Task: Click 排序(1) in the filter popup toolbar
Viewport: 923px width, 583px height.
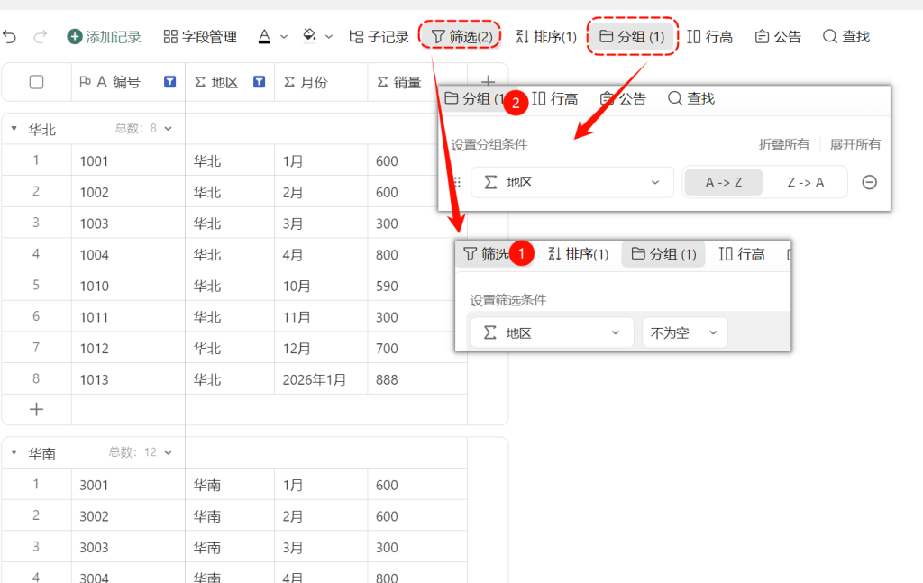Action: tap(578, 254)
